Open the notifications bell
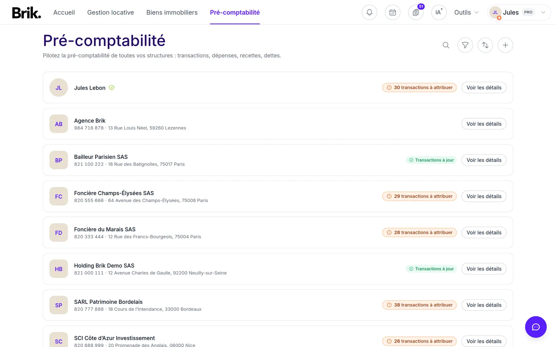 [370, 12]
